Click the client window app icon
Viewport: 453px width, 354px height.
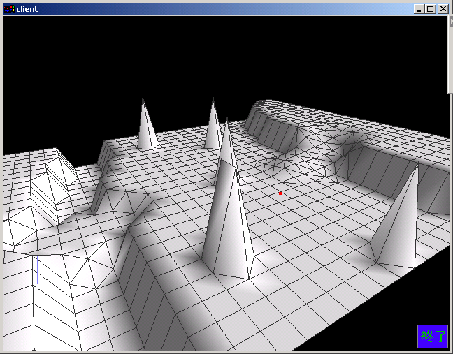pos(9,9)
